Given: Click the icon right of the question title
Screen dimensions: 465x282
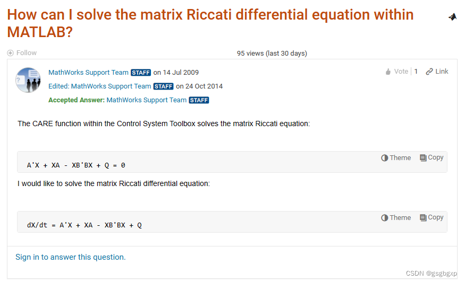Looking at the screenshot, I should (x=452, y=17).
